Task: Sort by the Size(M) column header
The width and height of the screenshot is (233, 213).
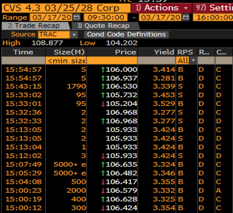Action: (66, 52)
